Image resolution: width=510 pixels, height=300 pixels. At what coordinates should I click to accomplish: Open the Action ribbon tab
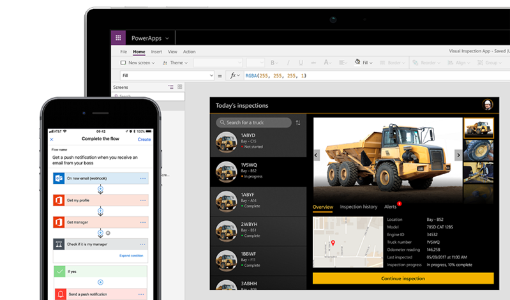click(x=190, y=52)
